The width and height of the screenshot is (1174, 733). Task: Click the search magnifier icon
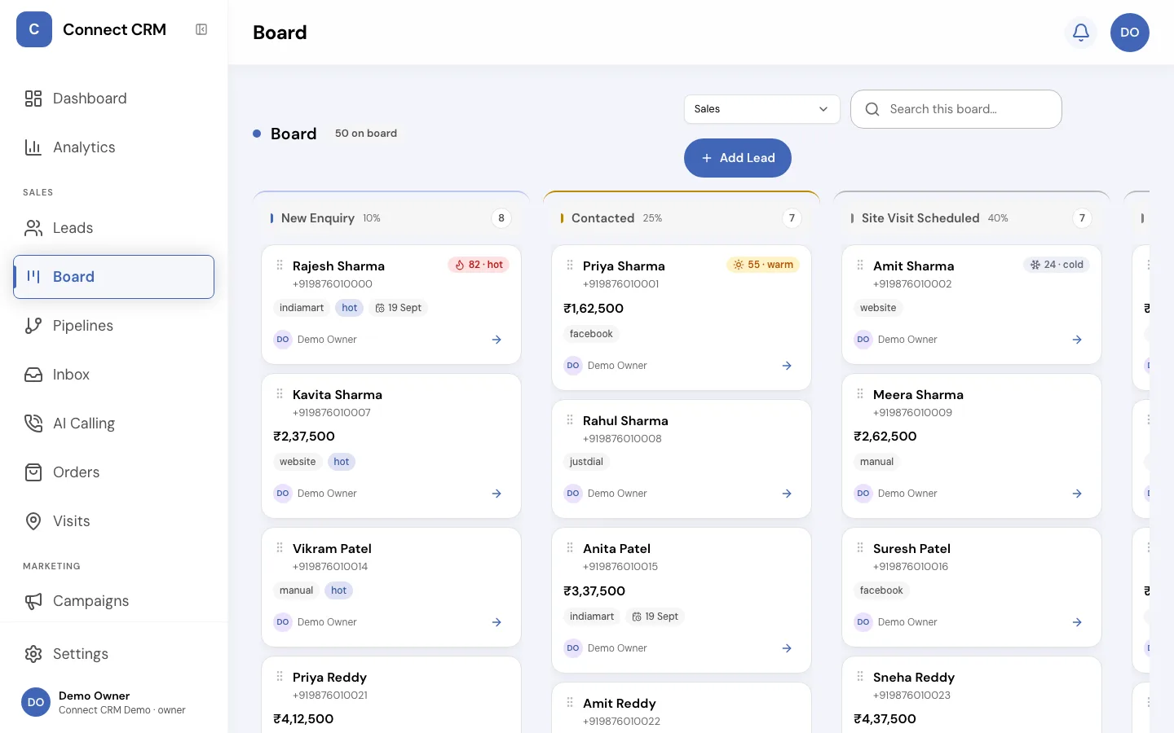point(872,109)
